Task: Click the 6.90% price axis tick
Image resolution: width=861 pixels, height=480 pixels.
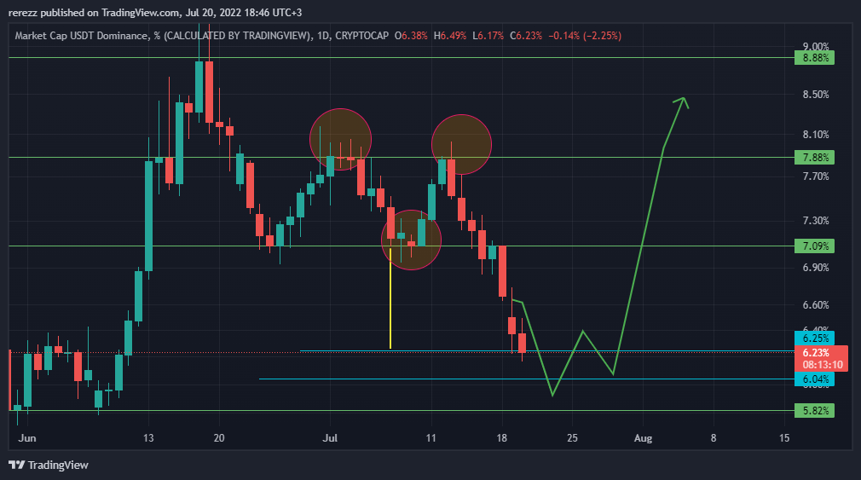Action: point(816,268)
